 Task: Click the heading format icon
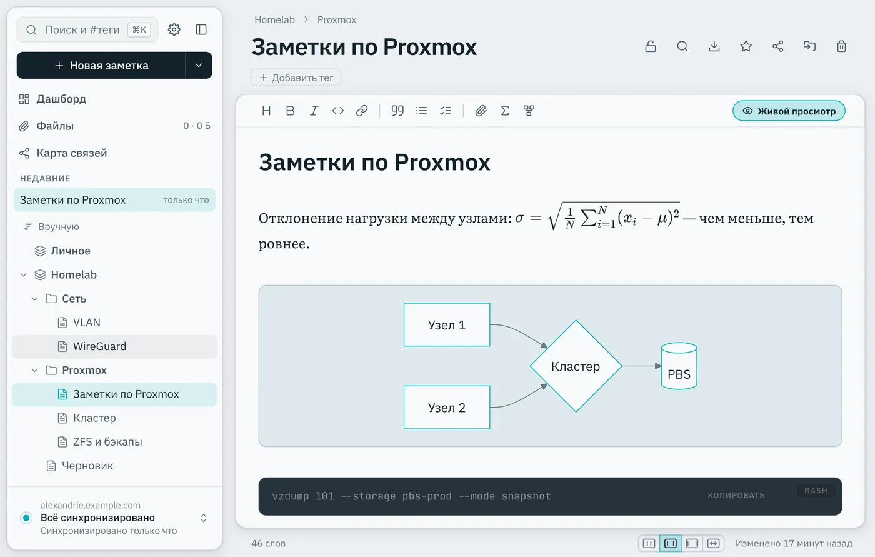pos(266,111)
